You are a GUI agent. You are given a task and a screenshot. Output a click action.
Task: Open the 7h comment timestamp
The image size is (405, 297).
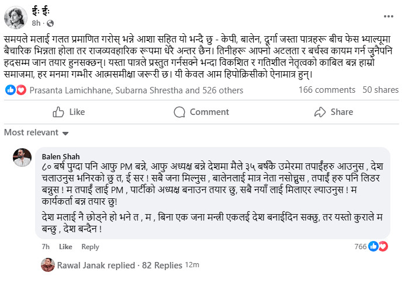(46, 247)
